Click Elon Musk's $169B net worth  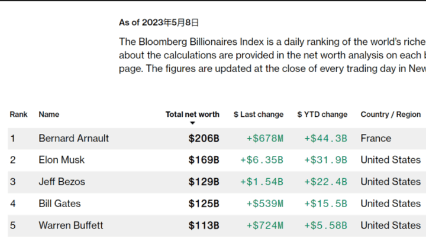pos(204,160)
